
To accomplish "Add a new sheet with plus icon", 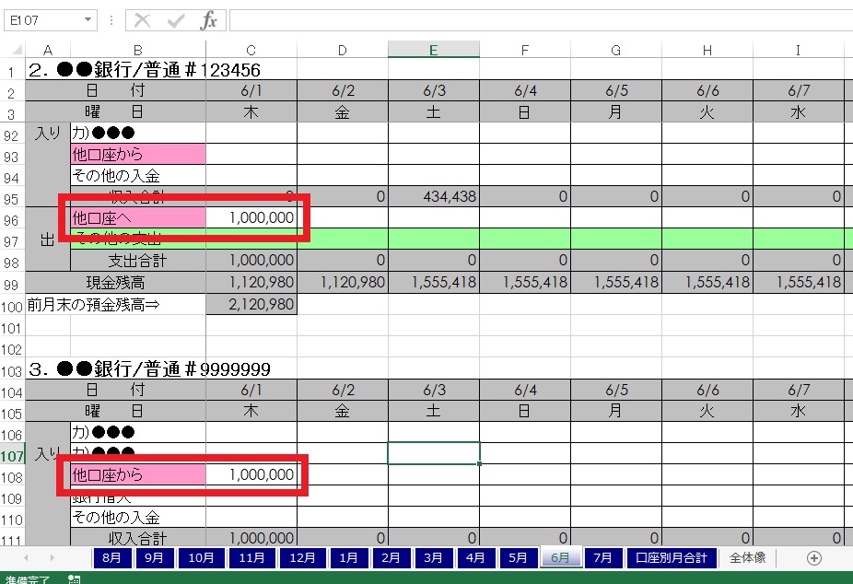I will coord(813,557).
